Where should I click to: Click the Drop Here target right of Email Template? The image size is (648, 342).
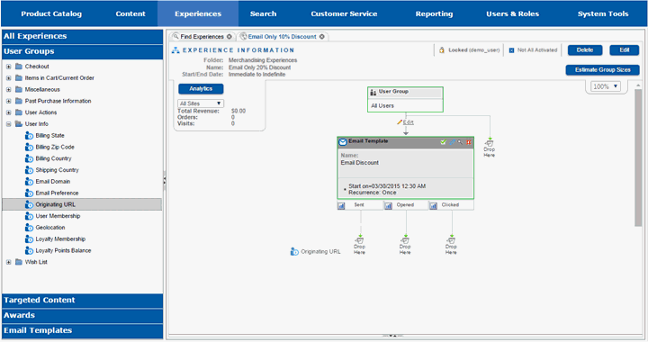coord(490,148)
